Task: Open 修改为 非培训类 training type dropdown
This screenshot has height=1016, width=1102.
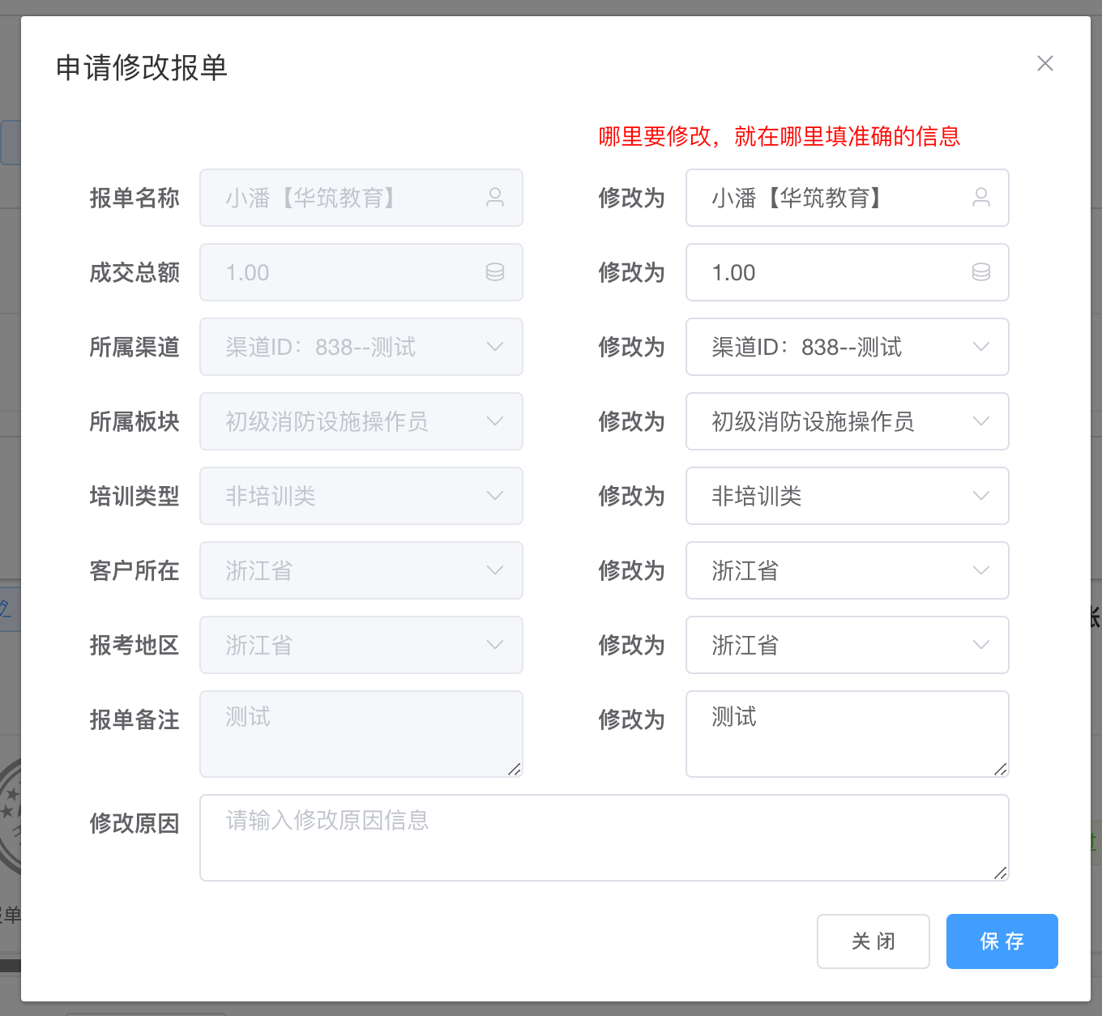Action: [x=835, y=496]
